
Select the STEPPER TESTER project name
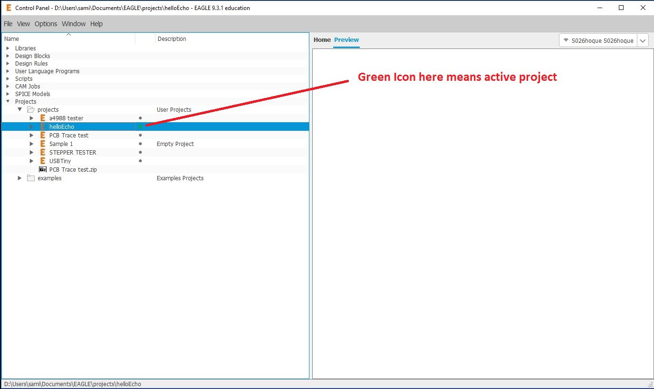pos(73,152)
